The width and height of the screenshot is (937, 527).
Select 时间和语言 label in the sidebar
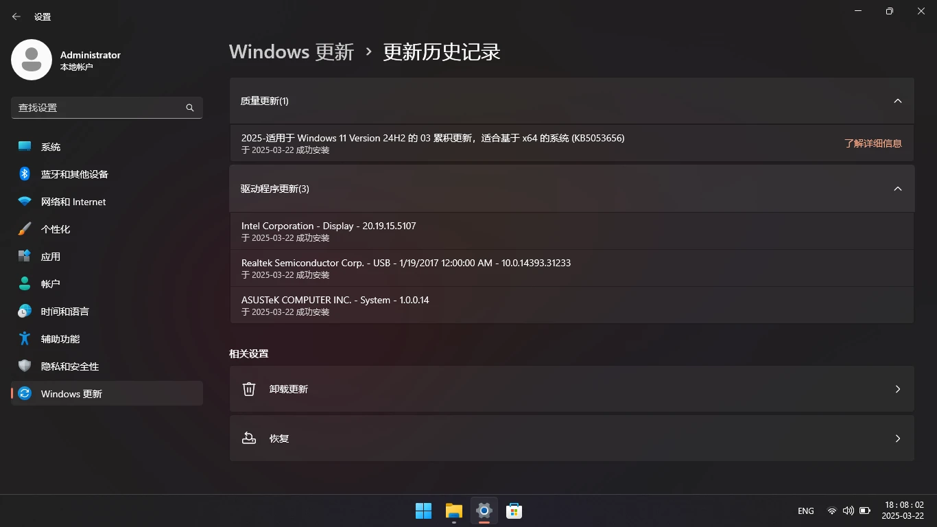65,312
